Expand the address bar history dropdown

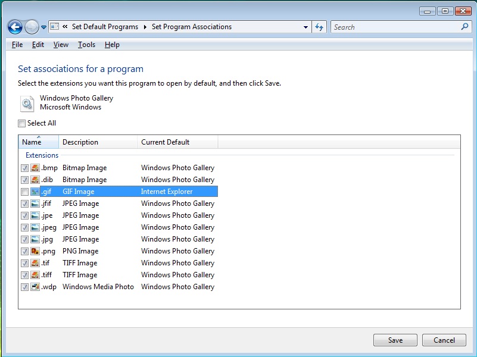click(305, 27)
